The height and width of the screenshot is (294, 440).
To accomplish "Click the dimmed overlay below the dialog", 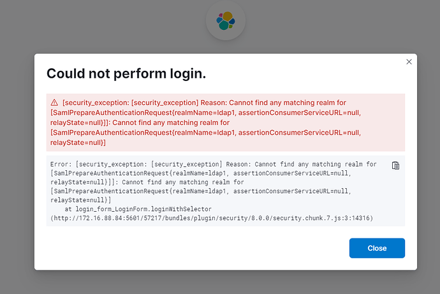I will tap(220, 283).
